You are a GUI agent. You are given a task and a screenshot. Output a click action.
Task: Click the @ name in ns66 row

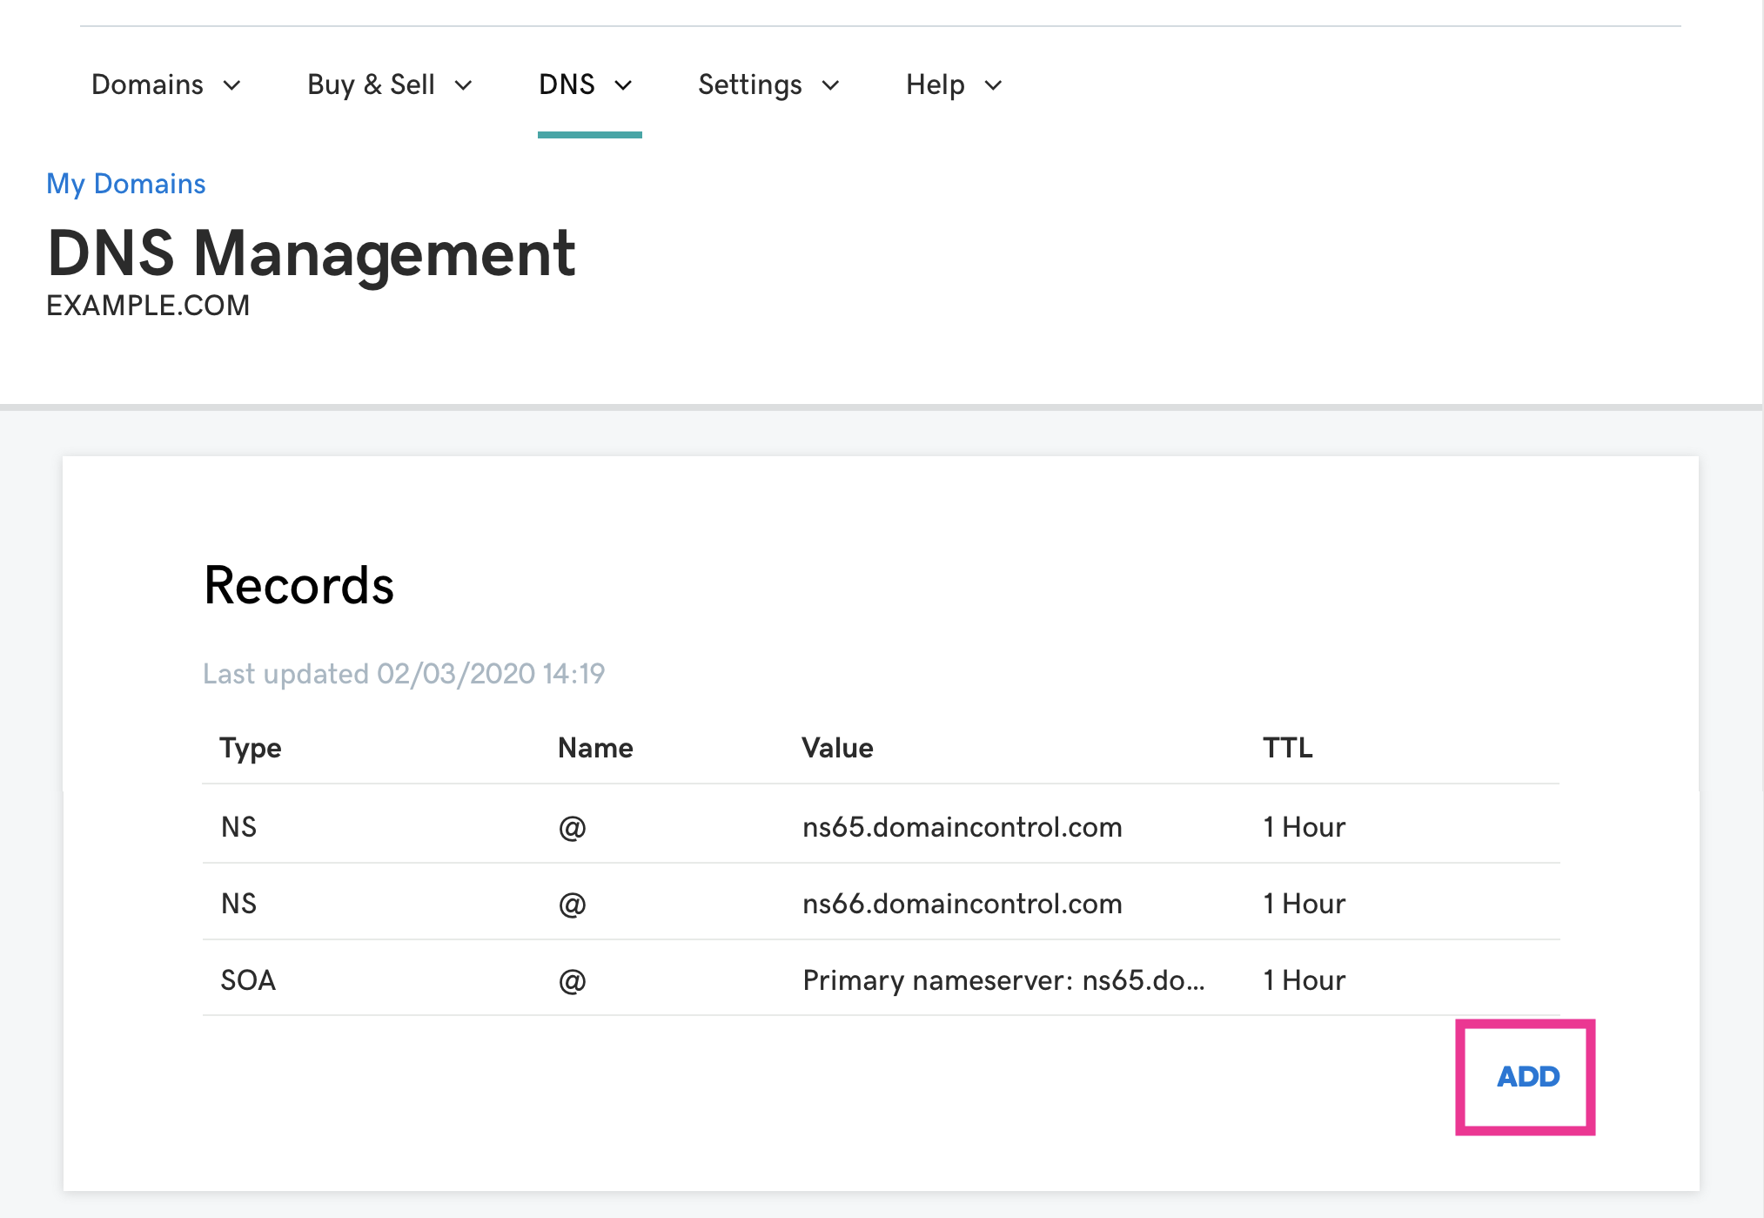572,905
